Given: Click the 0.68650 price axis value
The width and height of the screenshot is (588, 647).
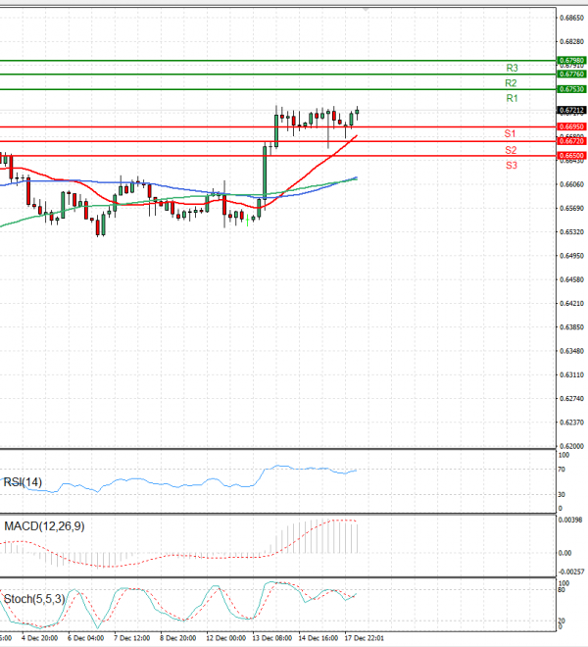Looking at the screenshot, I should (572, 18).
